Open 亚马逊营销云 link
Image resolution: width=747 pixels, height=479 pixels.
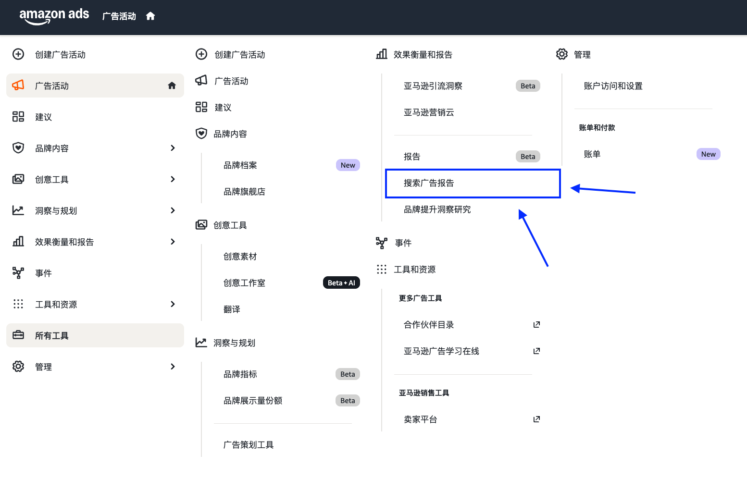(x=429, y=112)
